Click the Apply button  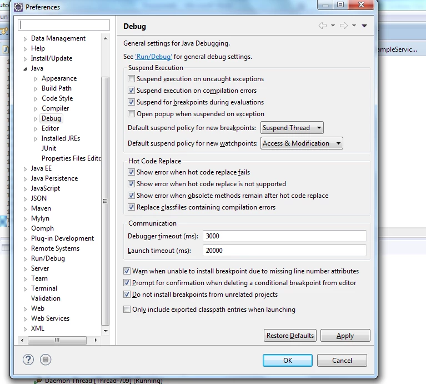click(x=345, y=336)
